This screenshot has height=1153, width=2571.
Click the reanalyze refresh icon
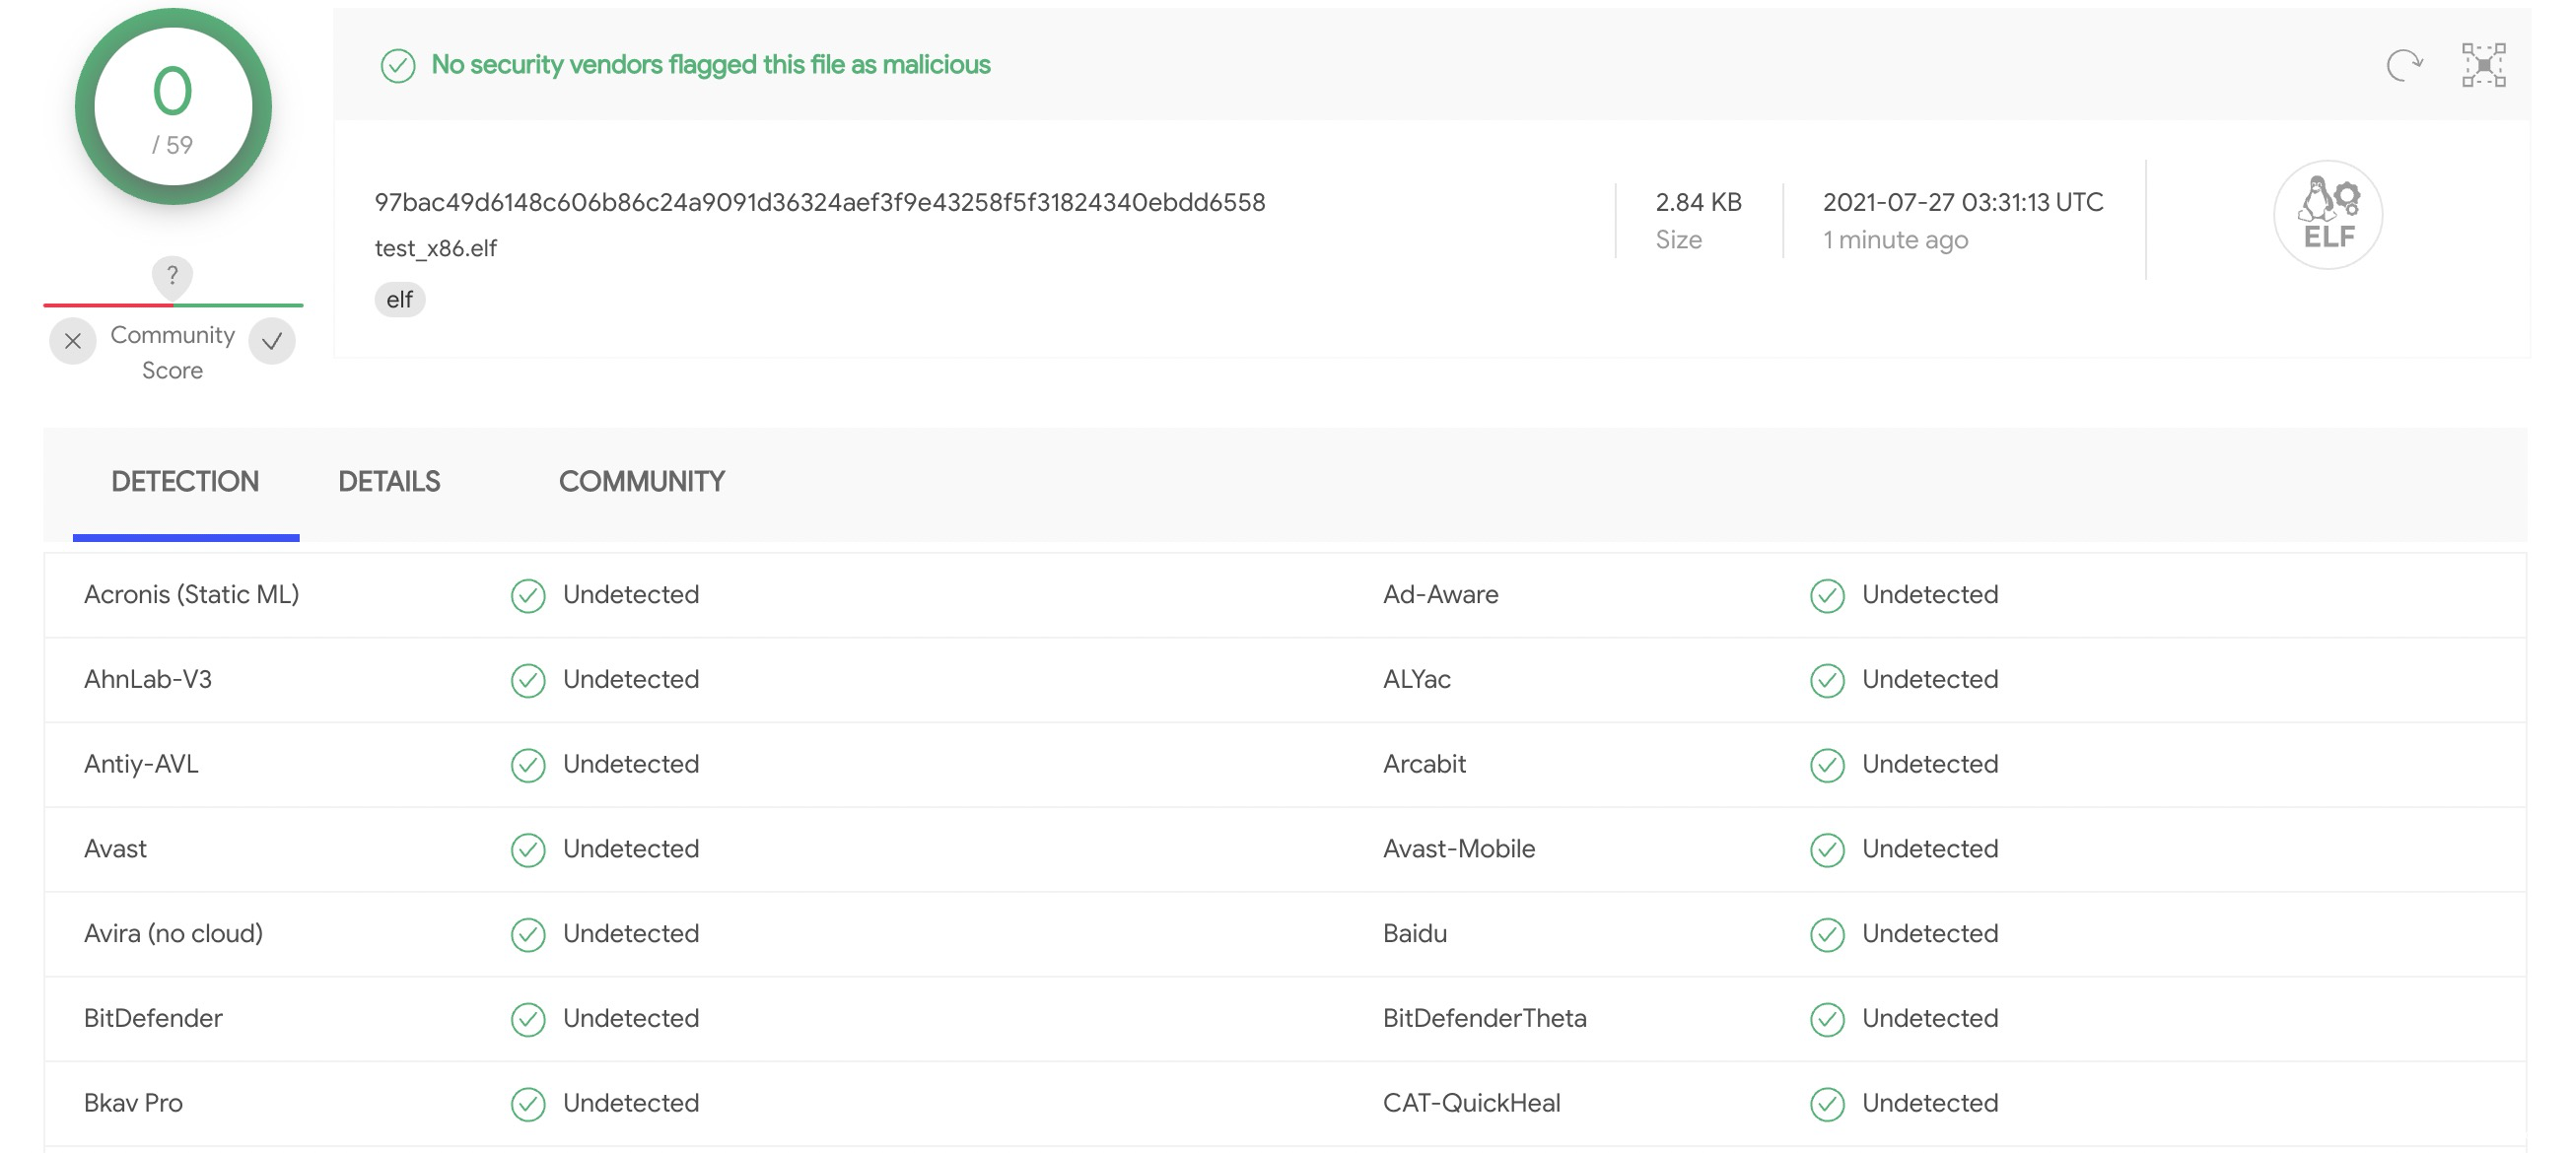(x=2404, y=66)
